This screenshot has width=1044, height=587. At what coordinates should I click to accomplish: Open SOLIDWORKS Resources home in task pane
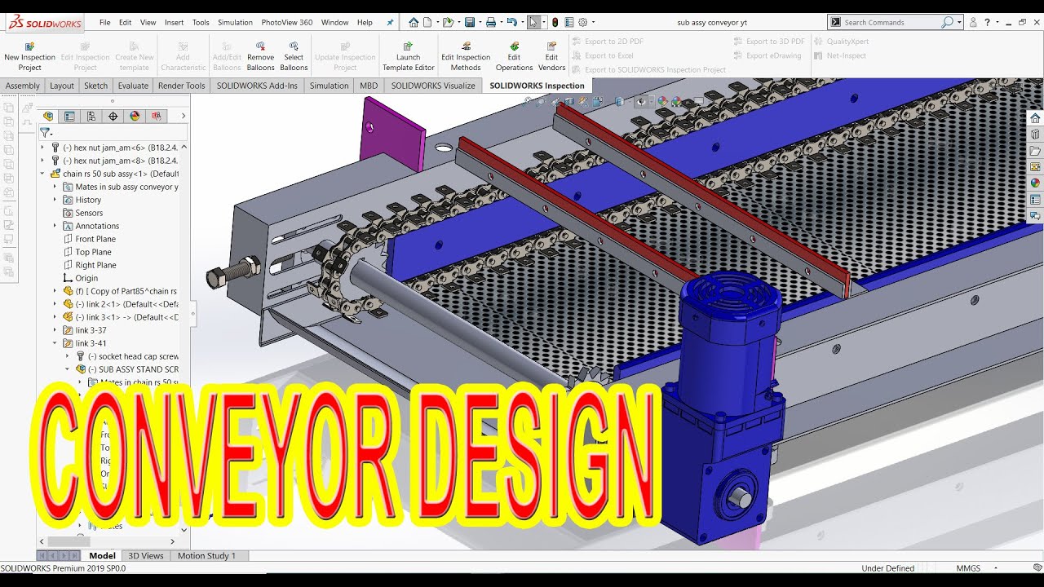click(1035, 118)
